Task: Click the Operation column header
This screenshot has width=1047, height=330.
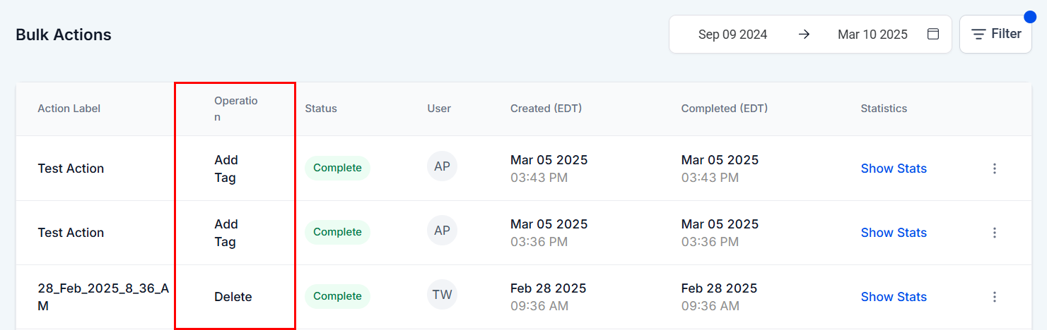Action: coord(236,109)
